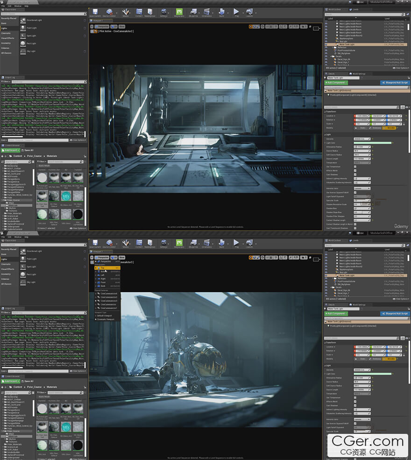The height and width of the screenshot is (460, 411).
Task: Click Save All in the upper Content Browser
Action: [x=27, y=150]
